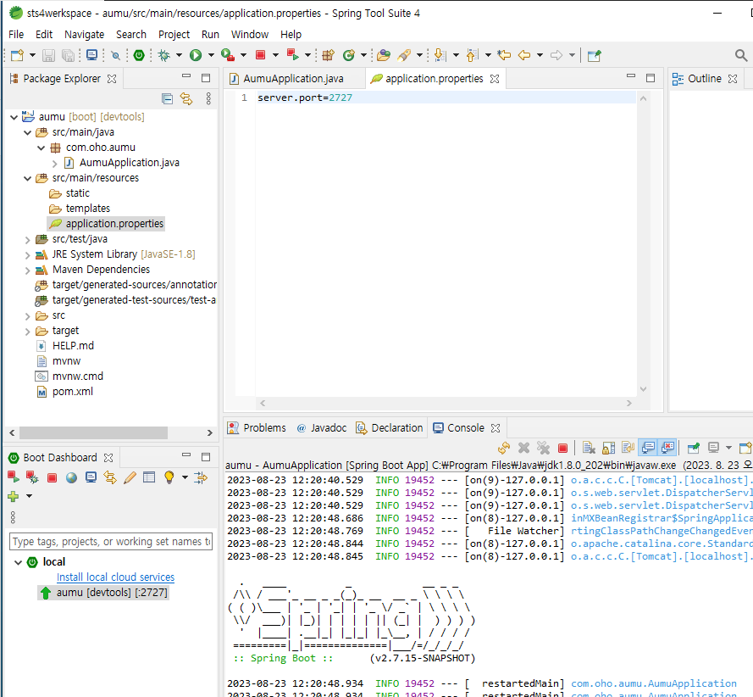Toggle Boot Dashboard lightbulb filter icon
The width and height of the screenshot is (753, 697).
169,477
